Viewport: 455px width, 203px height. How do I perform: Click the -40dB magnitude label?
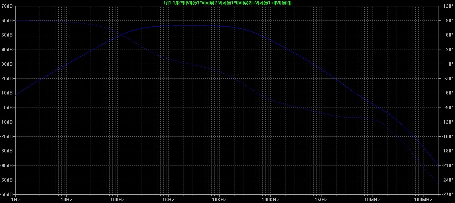pos(7,165)
